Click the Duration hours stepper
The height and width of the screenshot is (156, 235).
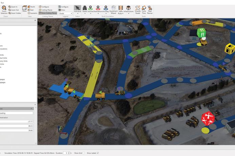[68, 153]
